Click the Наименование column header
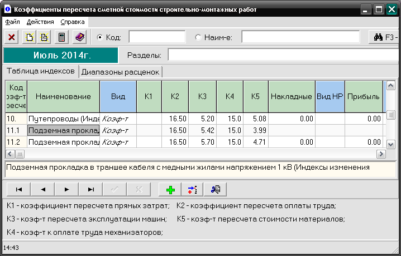 click(63, 96)
